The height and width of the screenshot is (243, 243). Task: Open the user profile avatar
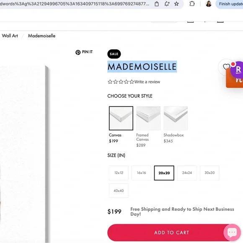click(x=209, y=4)
